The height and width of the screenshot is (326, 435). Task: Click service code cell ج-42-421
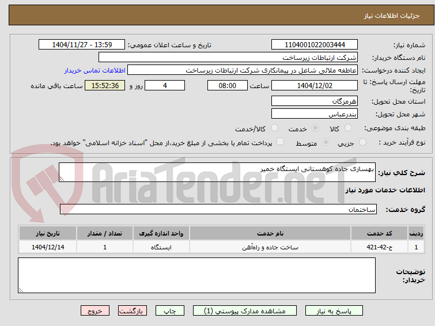pyautogui.click(x=379, y=247)
